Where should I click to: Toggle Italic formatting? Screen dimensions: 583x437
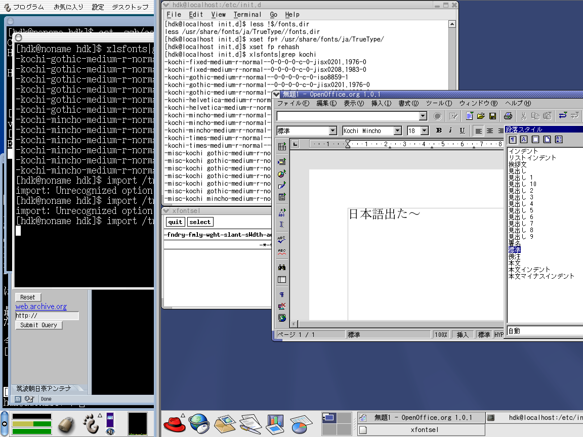[450, 130]
